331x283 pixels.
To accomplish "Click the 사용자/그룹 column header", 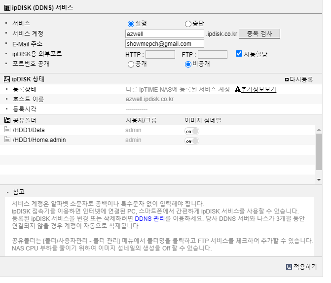I will click(141, 120).
